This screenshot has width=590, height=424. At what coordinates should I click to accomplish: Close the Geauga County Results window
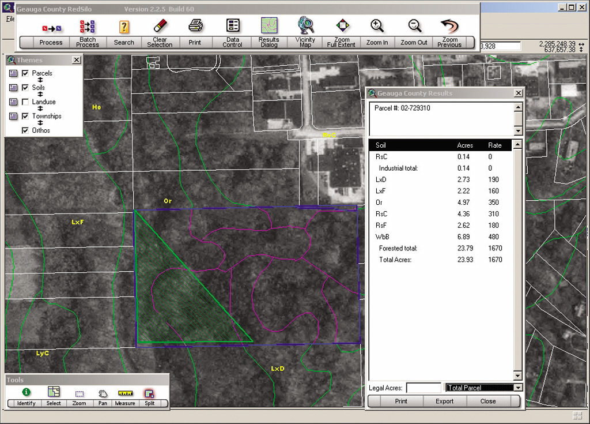click(519, 93)
